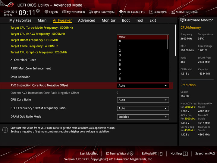This screenshot has height=163, width=217.
Task: Pick offset value 6 from the list
Action: [x=142, y=69]
